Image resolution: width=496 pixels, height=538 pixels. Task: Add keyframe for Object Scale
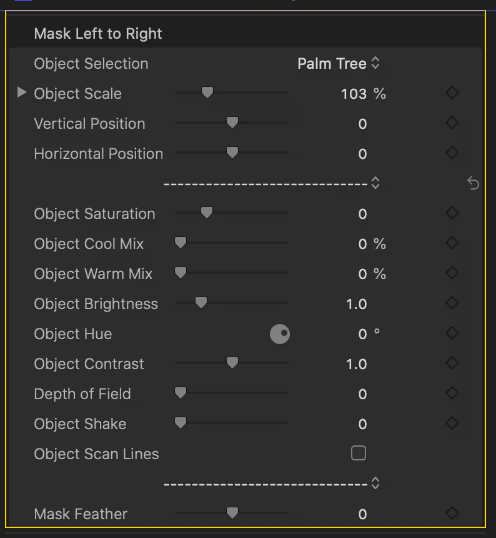click(452, 93)
